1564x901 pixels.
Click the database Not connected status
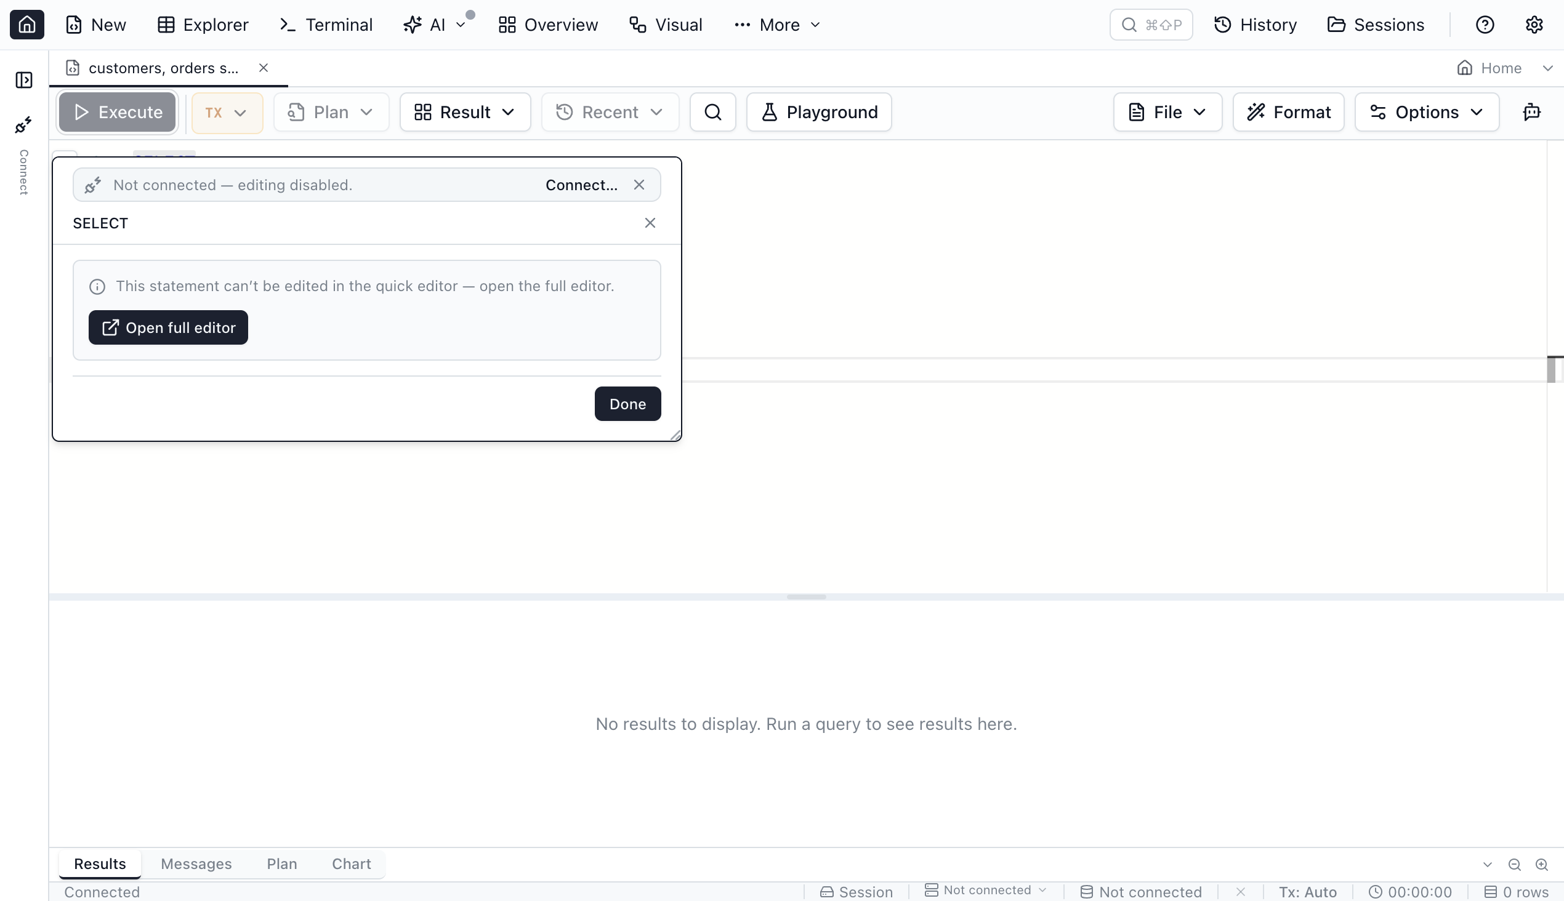[x=1141, y=892]
